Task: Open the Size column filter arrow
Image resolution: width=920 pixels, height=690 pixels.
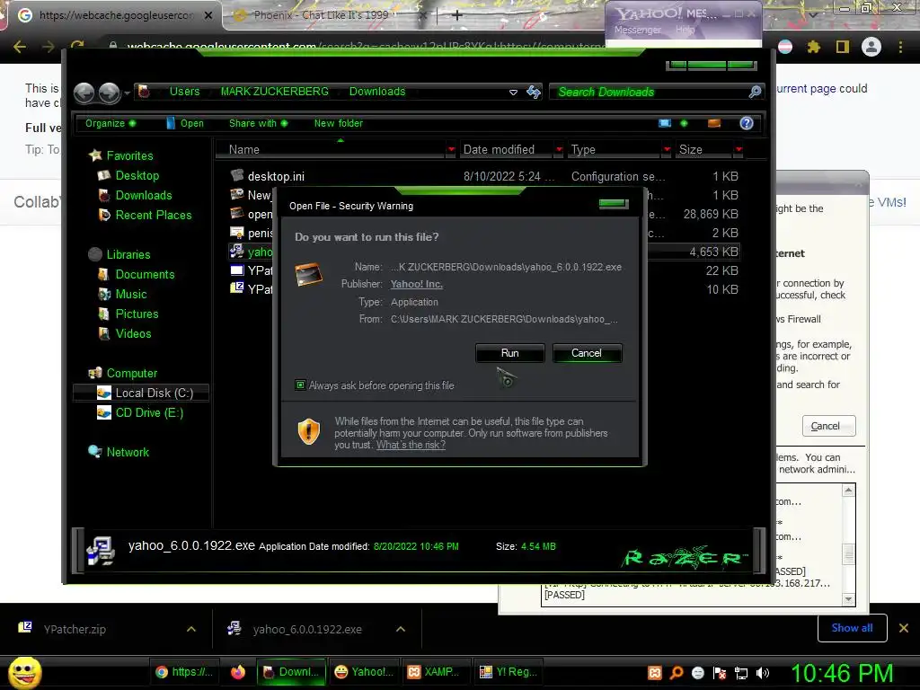Action: 739,150
